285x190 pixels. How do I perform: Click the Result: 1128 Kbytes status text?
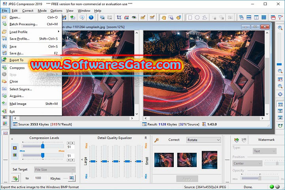[162, 124]
